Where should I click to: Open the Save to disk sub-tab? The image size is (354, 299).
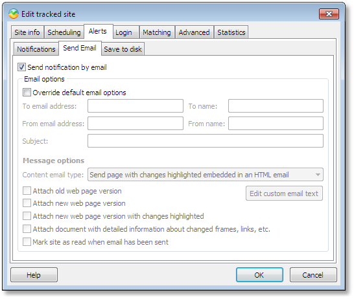(123, 49)
